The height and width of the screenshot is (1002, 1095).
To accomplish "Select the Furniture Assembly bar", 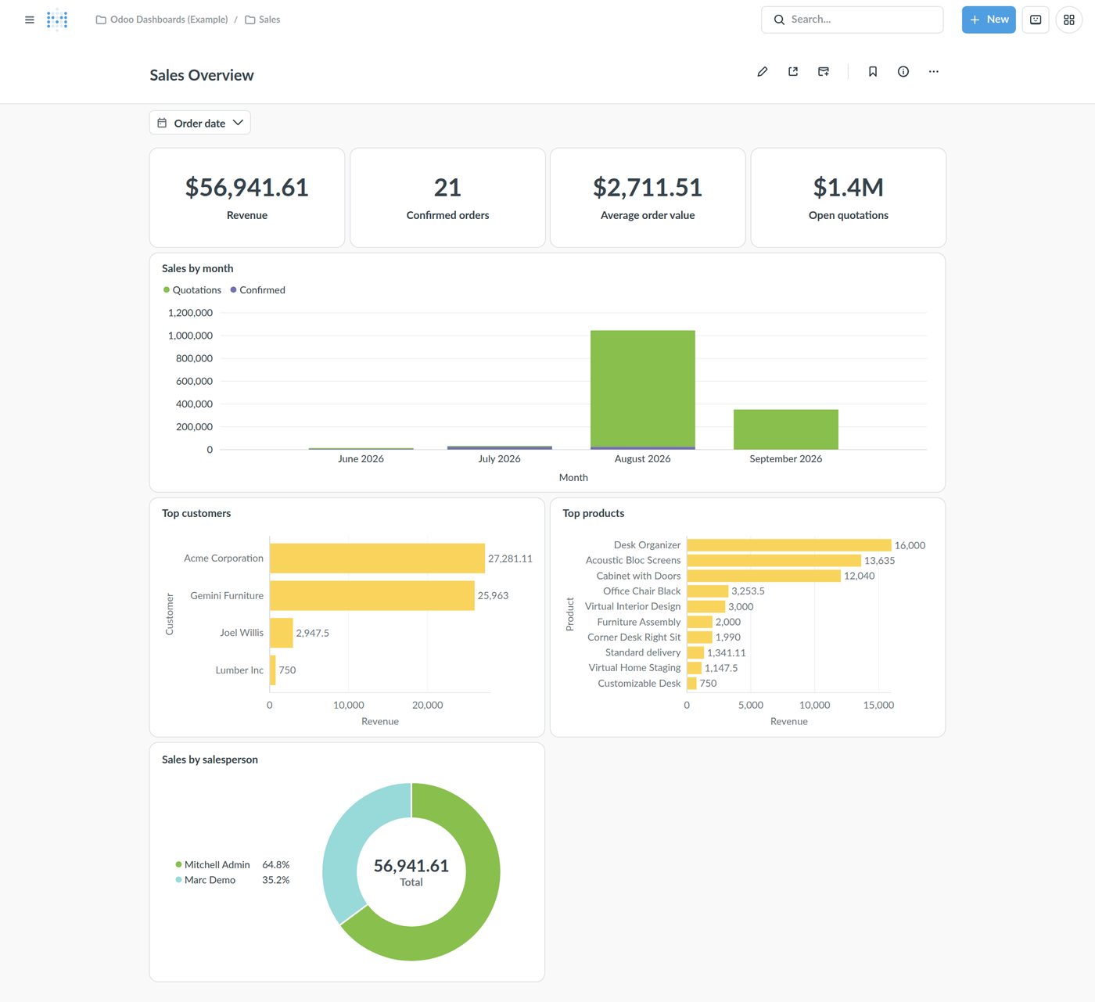I will (700, 622).
